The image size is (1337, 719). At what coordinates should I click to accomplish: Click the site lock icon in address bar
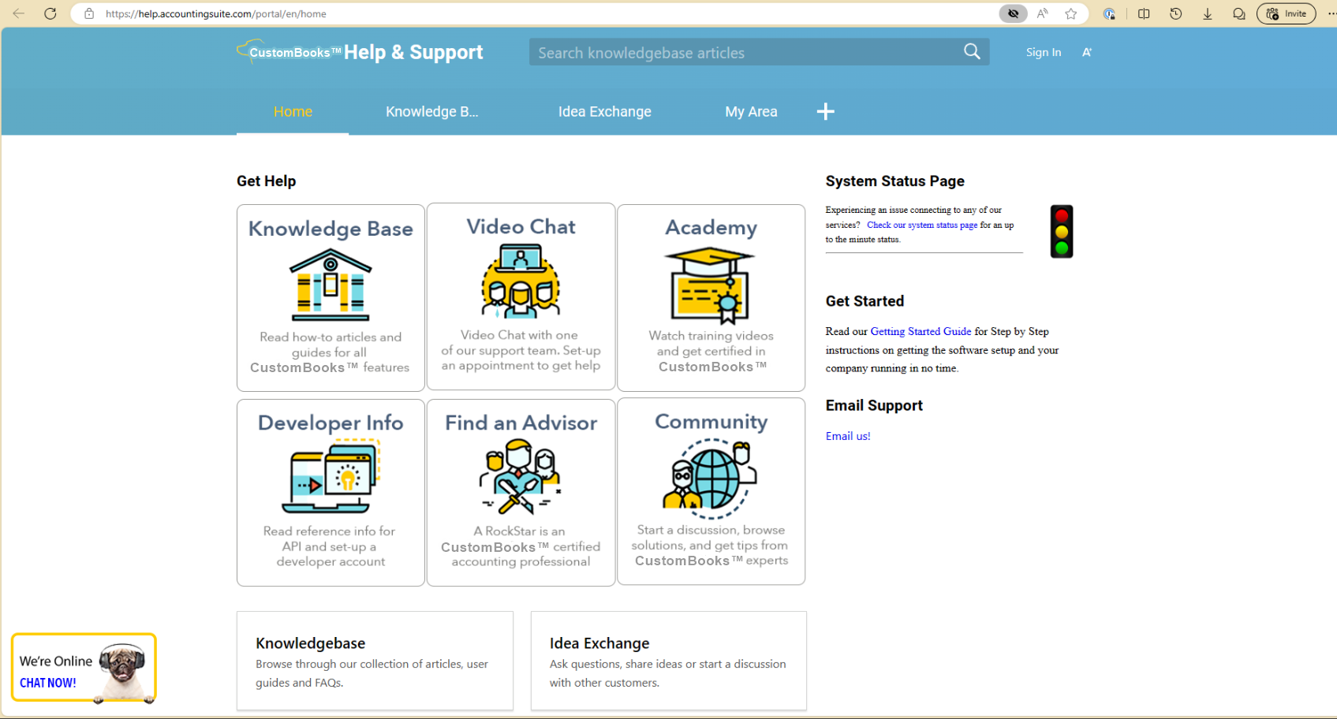pos(89,13)
